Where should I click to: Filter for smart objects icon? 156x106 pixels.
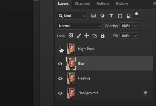128,16
